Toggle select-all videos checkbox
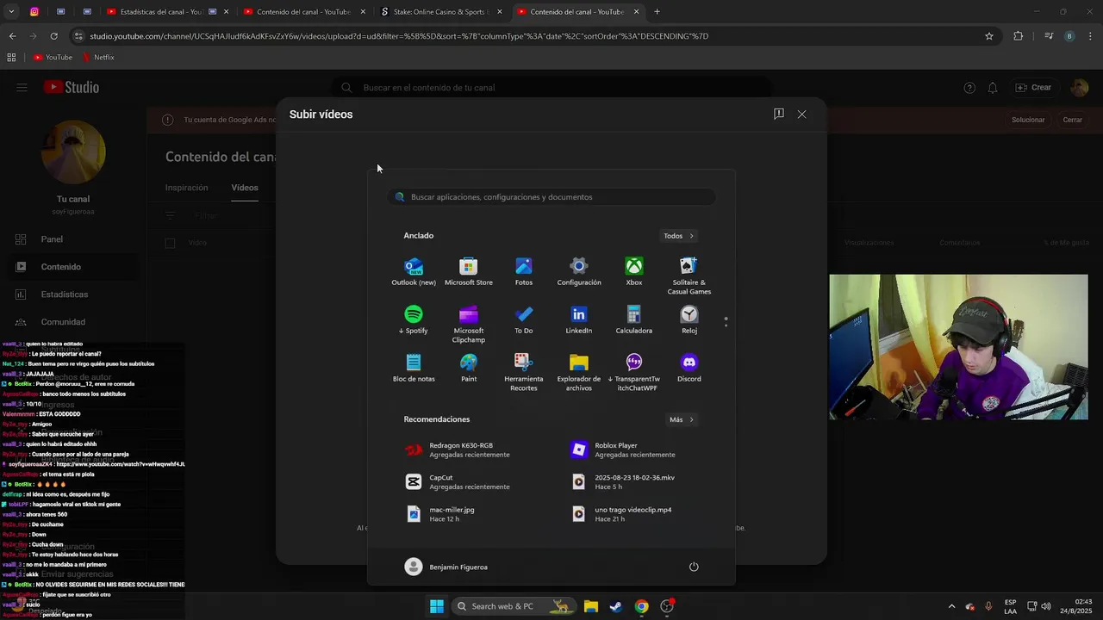 pos(170,243)
